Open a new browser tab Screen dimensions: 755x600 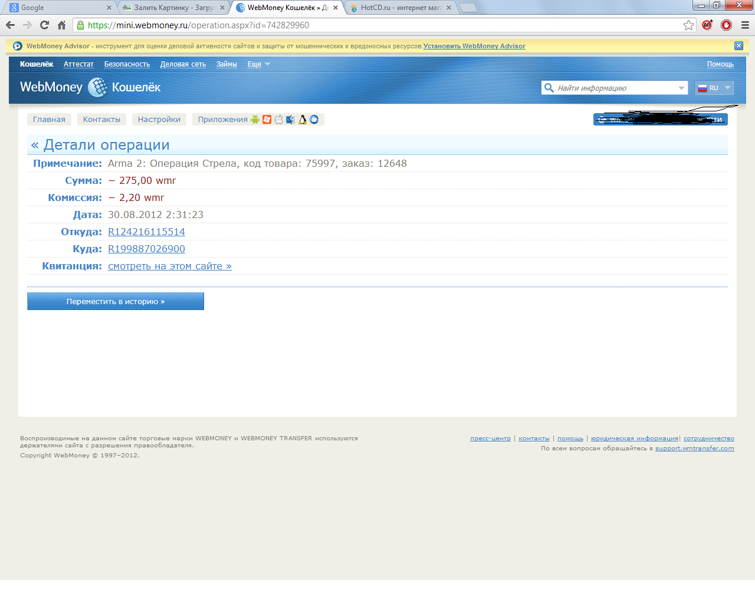(468, 8)
